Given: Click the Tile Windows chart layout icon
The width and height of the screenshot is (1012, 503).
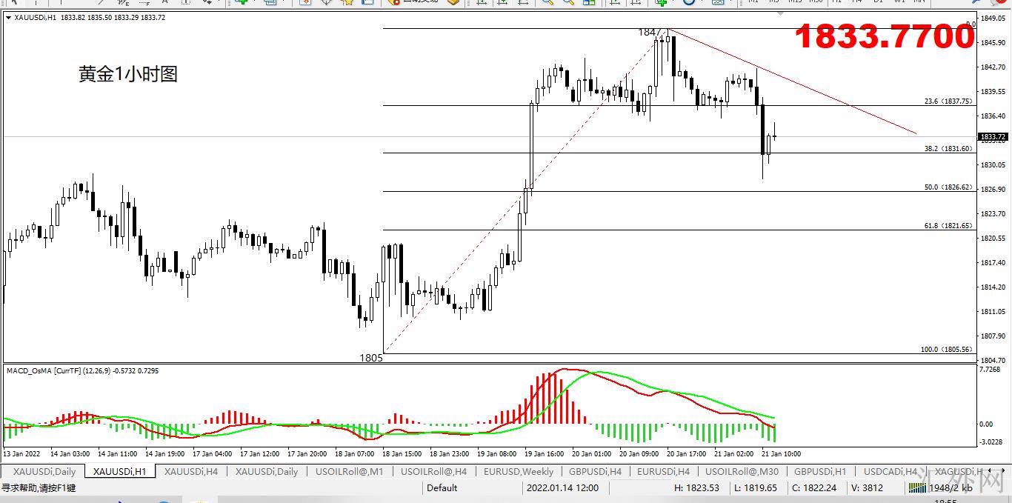Looking at the screenshot, I should (x=590, y=2).
